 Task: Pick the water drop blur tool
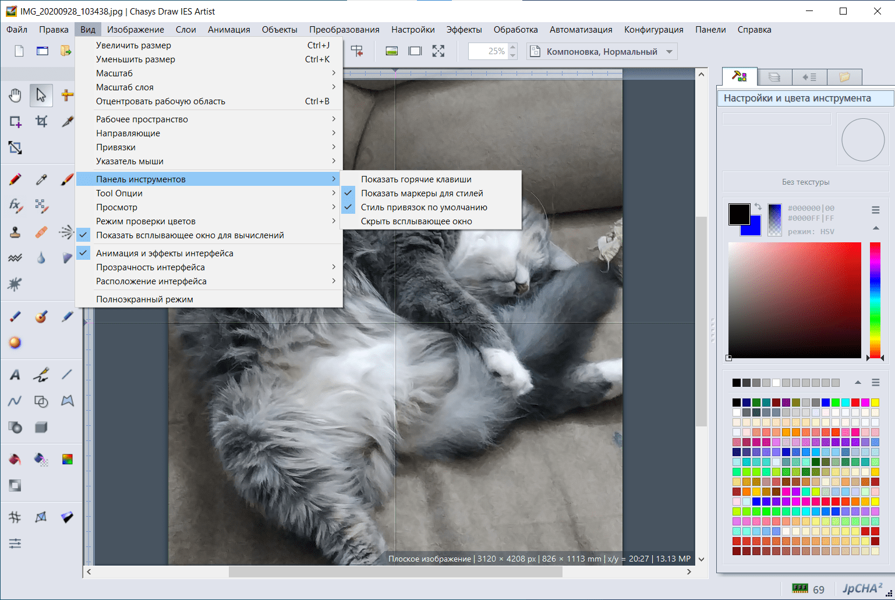pos(41,258)
